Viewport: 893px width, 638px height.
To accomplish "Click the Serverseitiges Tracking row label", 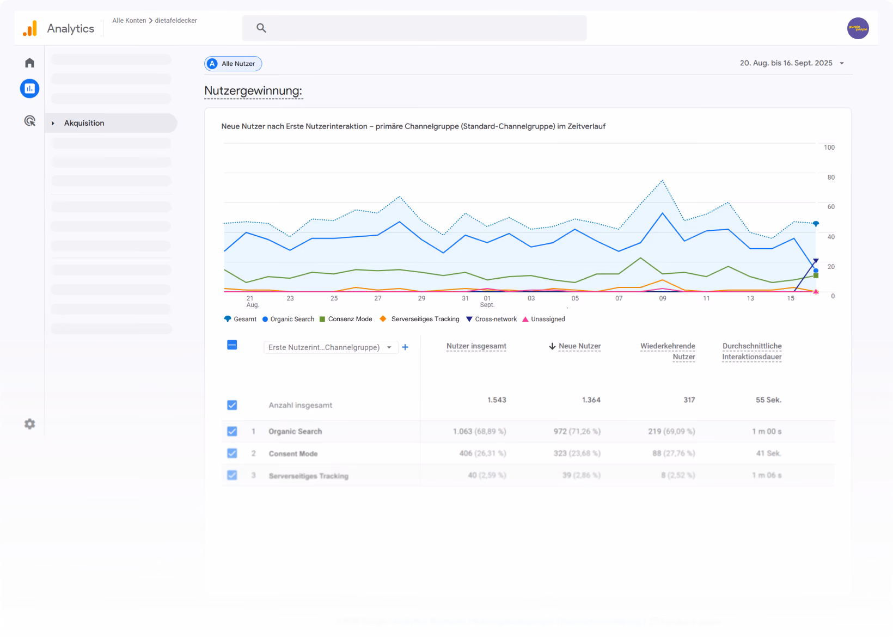I will tap(308, 476).
